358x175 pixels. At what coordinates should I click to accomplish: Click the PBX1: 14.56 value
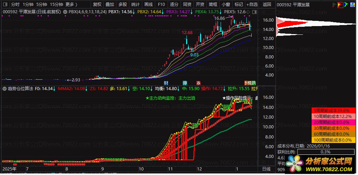point(121,12)
